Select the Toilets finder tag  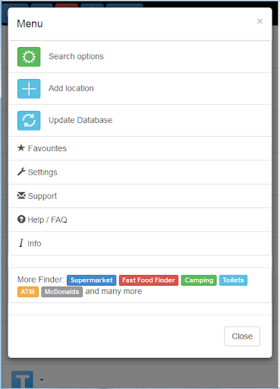click(x=233, y=280)
